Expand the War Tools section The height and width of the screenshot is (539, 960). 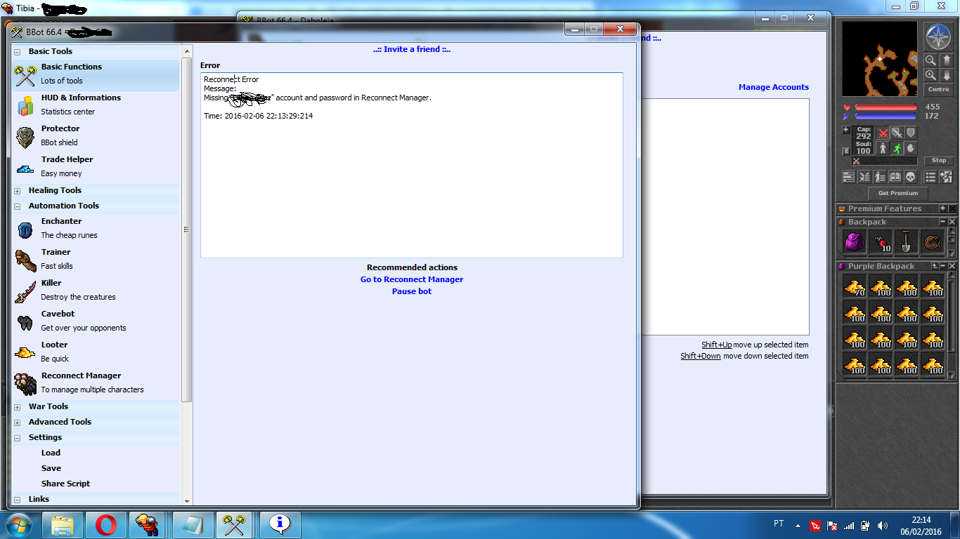coord(17,407)
